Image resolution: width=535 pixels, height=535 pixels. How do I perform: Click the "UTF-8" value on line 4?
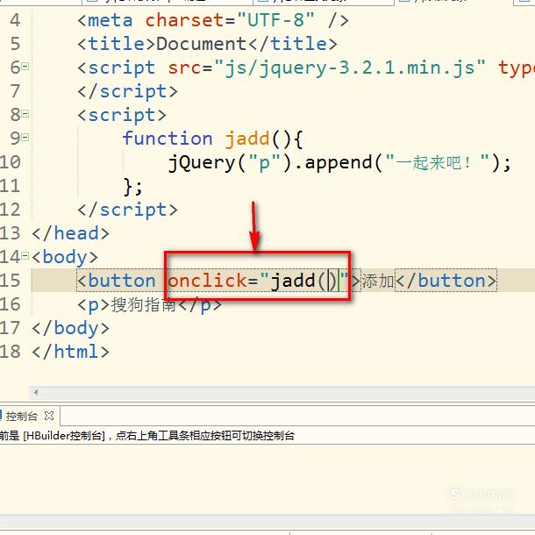275,20
